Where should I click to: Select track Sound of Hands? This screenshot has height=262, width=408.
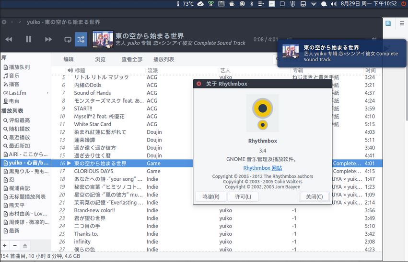(x=93, y=93)
